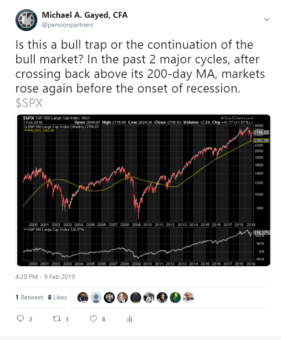The image size is (281, 340).
Task: Show the 8 Likes list
Action: (57, 297)
